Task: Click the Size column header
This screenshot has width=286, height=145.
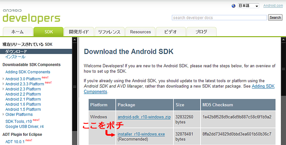Action: pyautogui.click(x=187, y=105)
